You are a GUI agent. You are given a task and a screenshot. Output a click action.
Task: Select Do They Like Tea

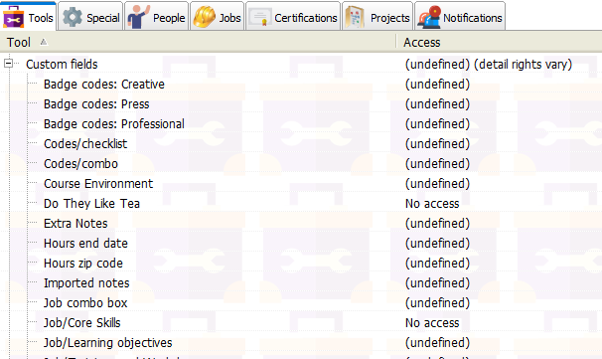point(91,204)
